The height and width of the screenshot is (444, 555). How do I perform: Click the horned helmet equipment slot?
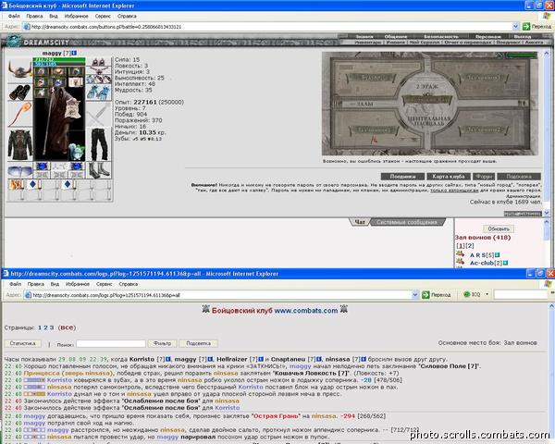(19, 70)
